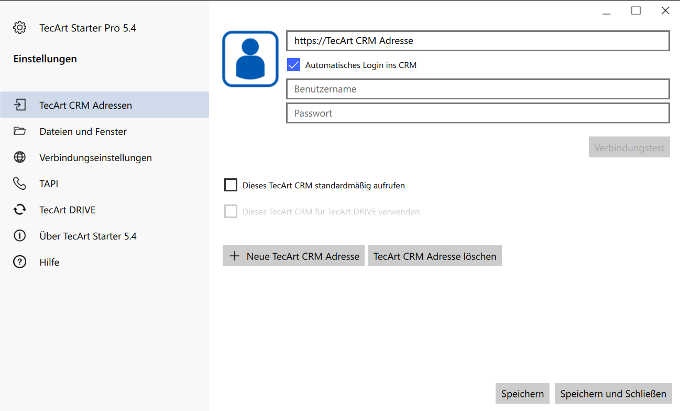Click the folder icon for Dateien und Fenster
Screen dimensions: 680x411
click(20, 131)
